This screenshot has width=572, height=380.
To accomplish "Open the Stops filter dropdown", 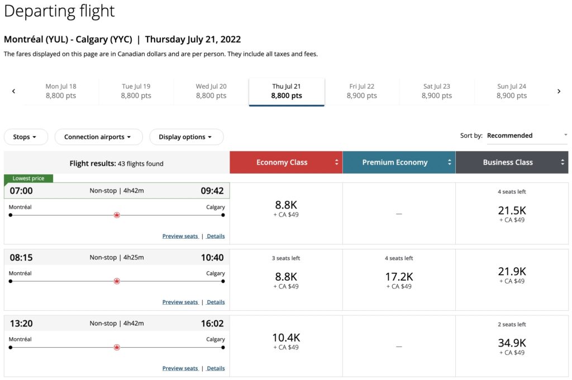I will 26,137.
